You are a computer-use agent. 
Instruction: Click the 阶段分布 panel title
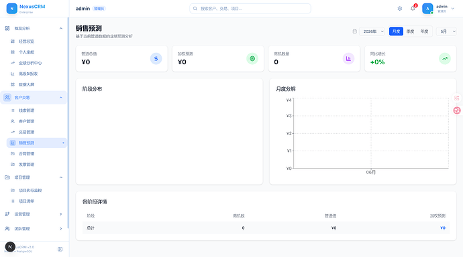tap(92, 89)
